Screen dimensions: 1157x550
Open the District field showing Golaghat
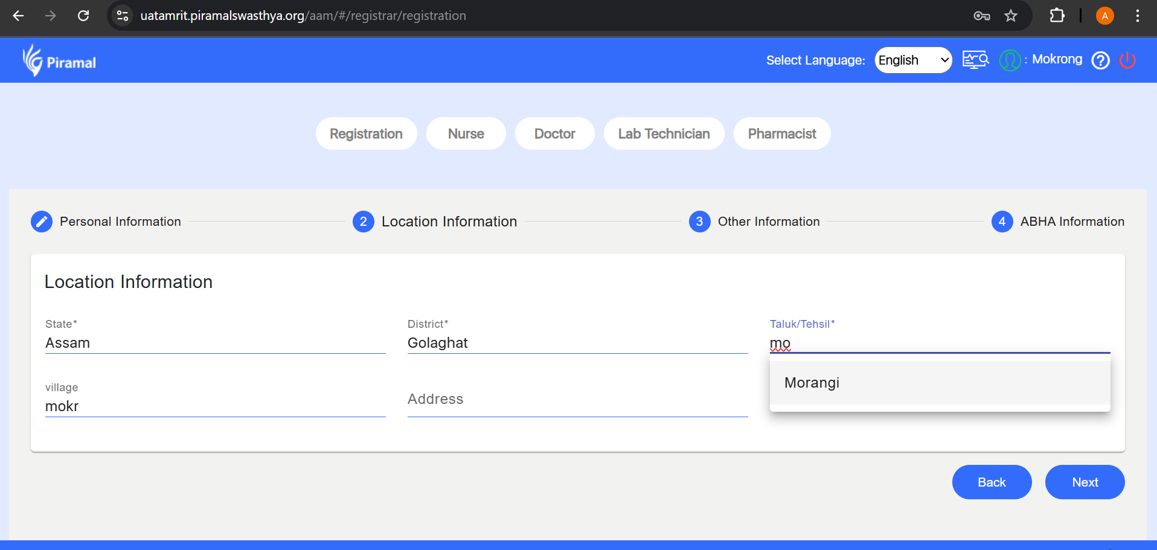tap(577, 343)
